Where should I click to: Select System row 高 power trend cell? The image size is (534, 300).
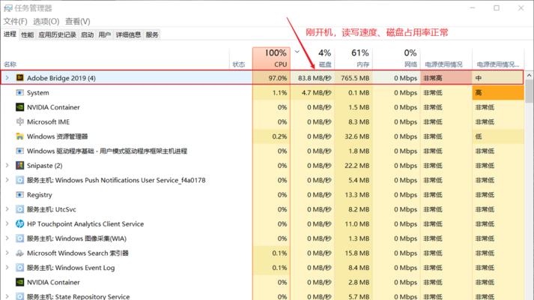(x=498, y=93)
